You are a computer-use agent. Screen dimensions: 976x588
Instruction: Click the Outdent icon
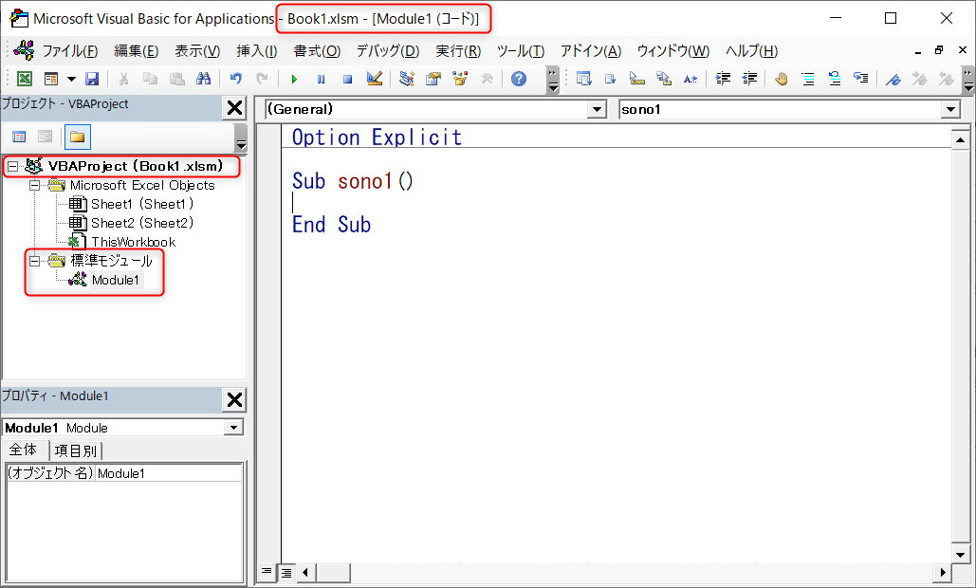749,79
